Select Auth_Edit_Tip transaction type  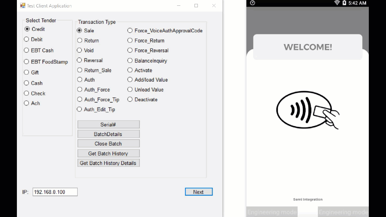(x=80, y=109)
